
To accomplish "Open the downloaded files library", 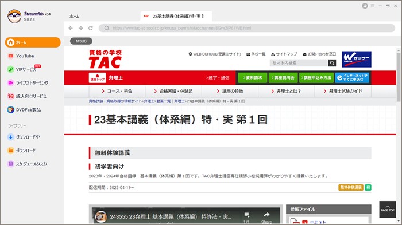I will pyautogui.click(x=22, y=151).
